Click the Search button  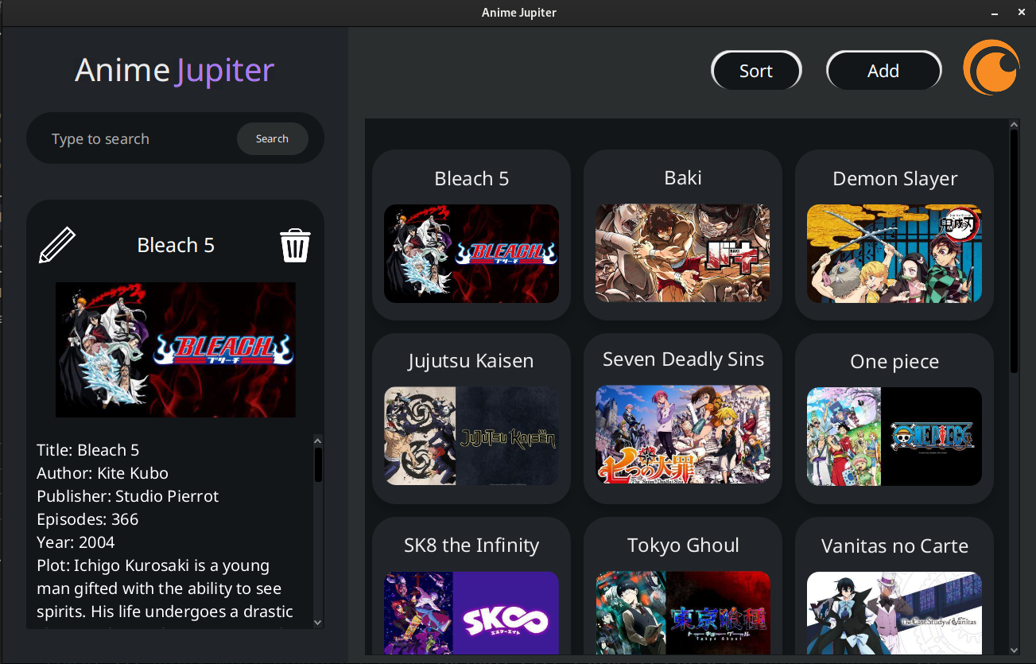point(272,138)
